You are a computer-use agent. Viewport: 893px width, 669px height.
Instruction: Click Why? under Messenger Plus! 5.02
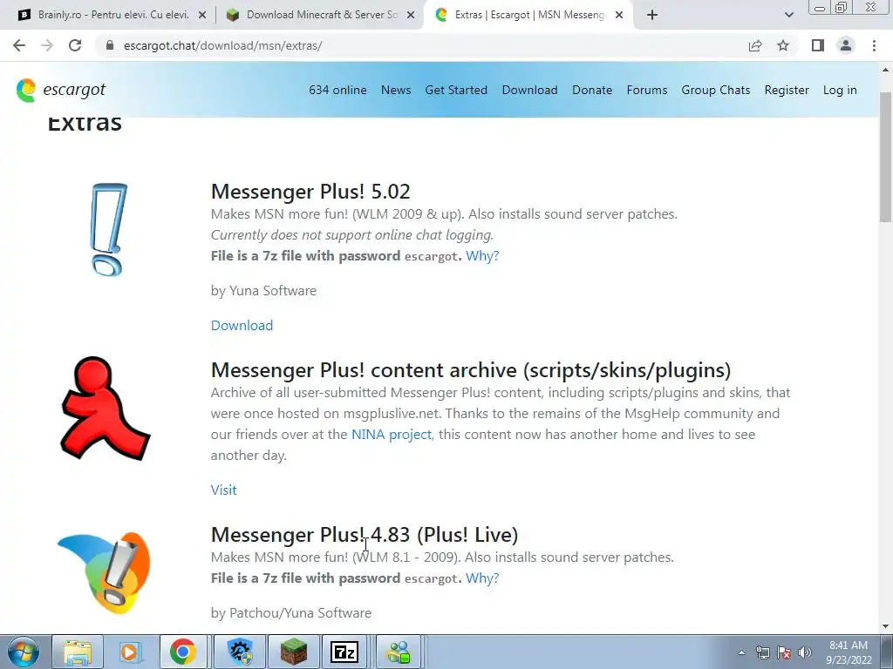(x=482, y=256)
